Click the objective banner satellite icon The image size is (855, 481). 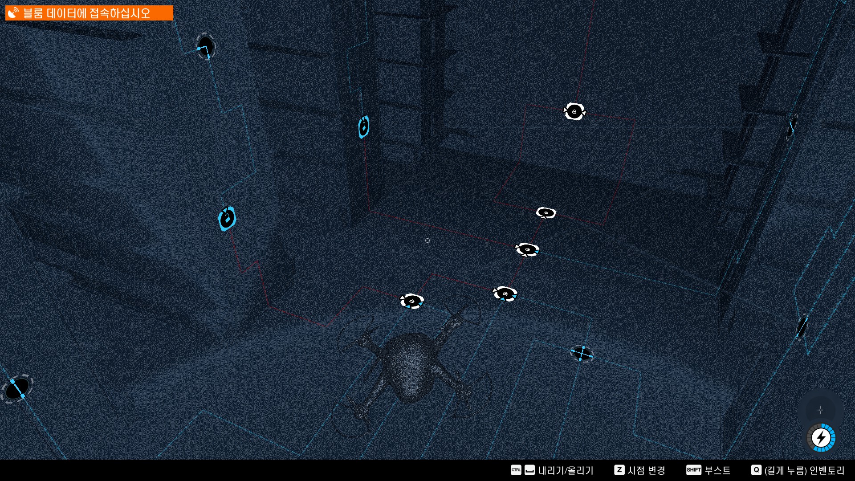click(14, 13)
